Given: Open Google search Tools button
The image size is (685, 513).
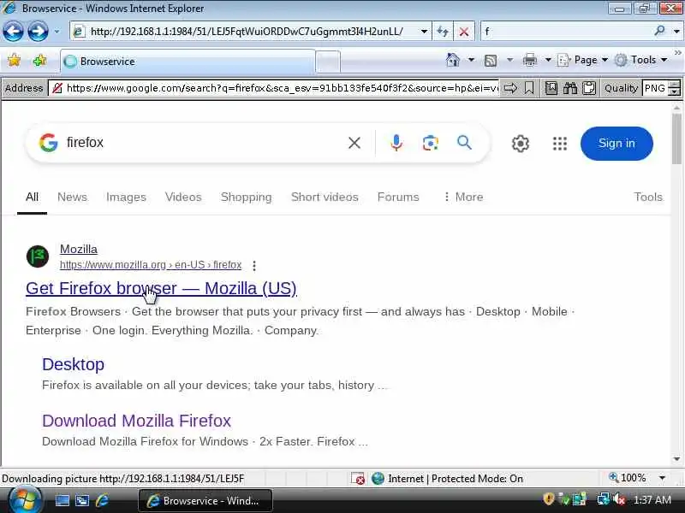Looking at the screenshot, I should click(648, 198).
